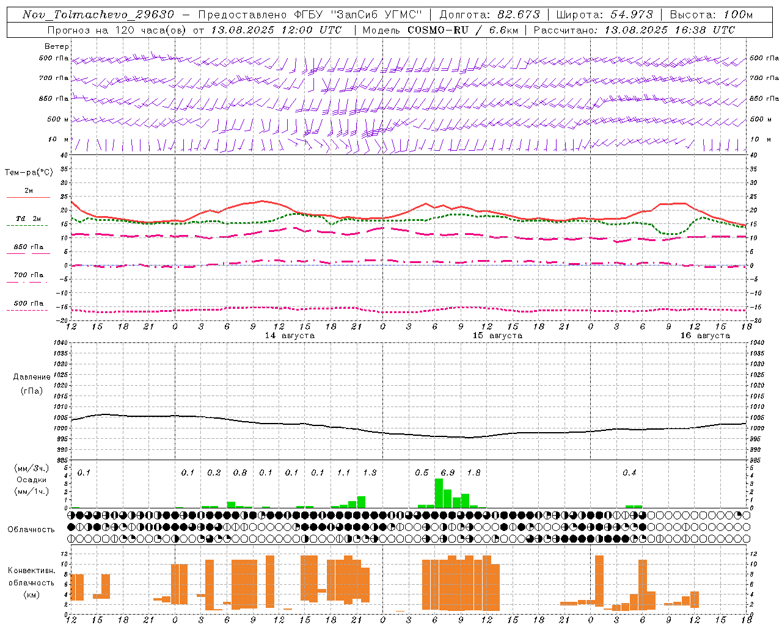Click the tallest green precipitation bar
The height and width of the screenshot is (625, 782).
439,493
